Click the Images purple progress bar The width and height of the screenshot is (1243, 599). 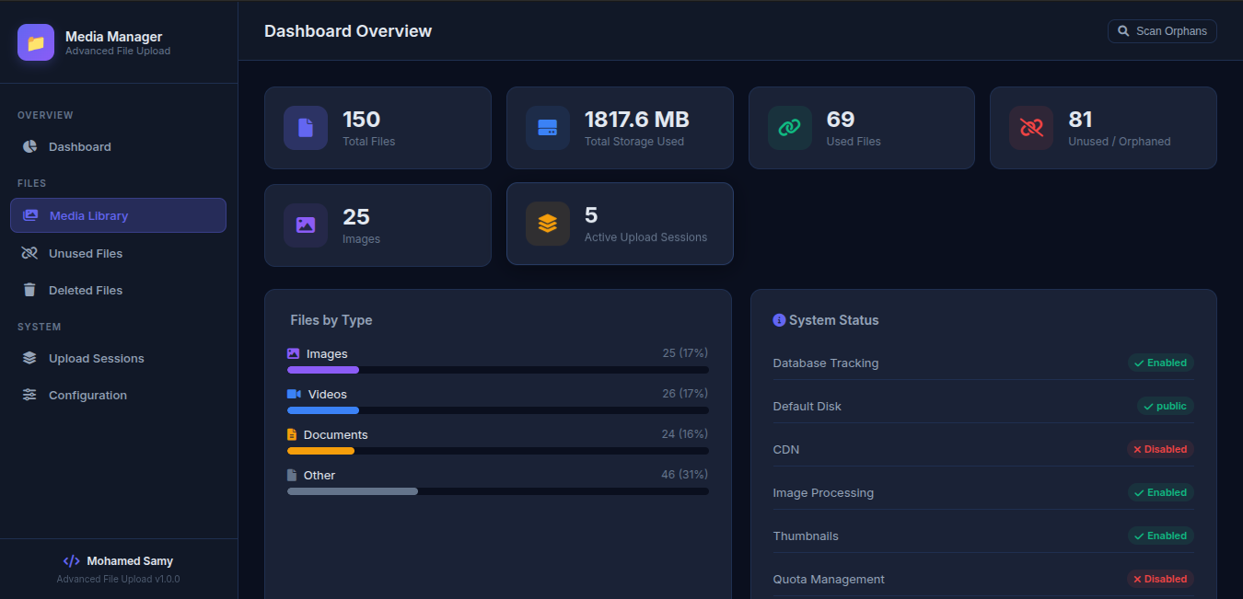point(323,370)
